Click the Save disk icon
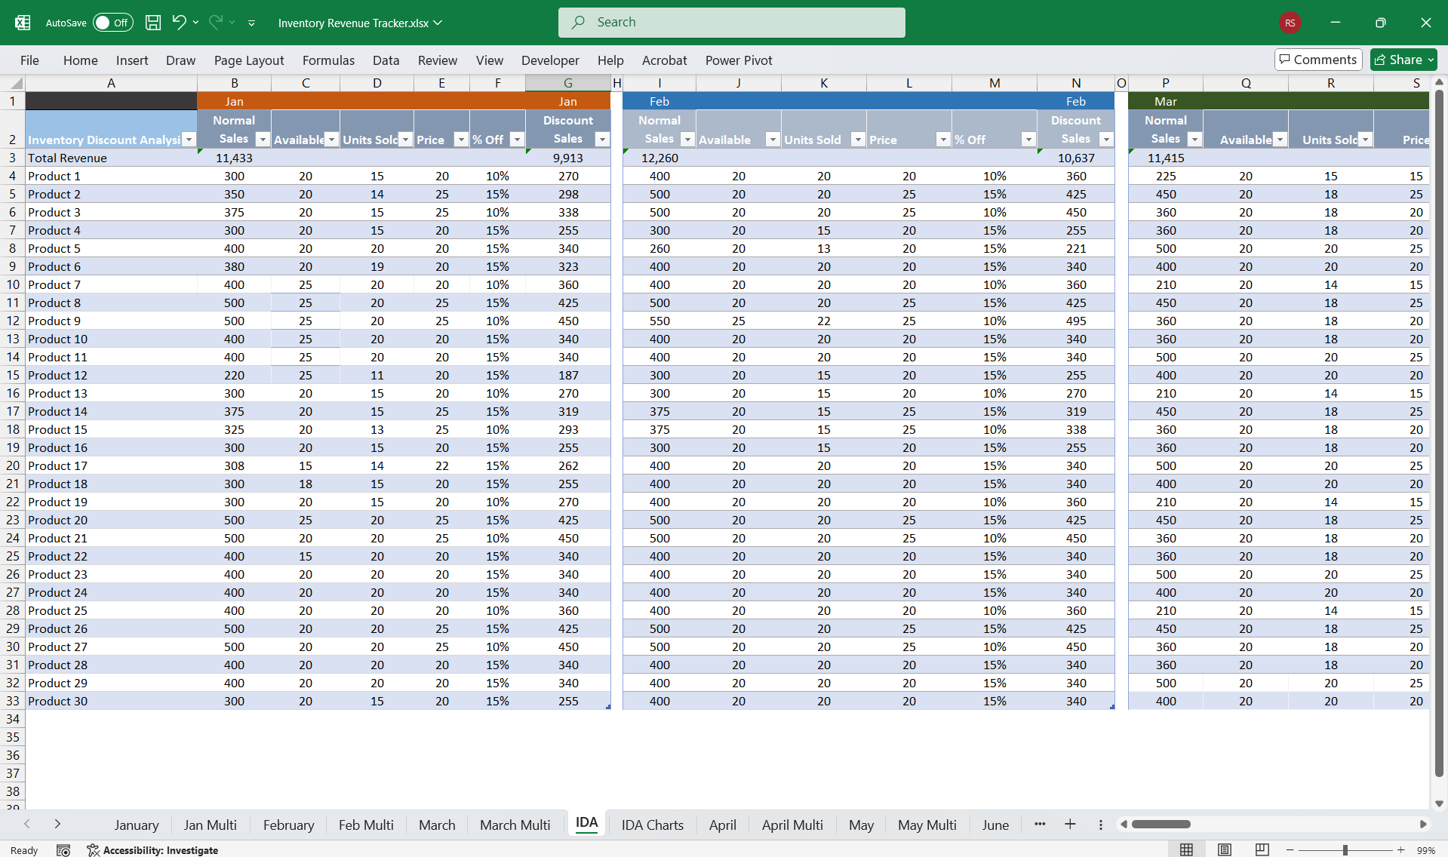The height and width of the screenshot is (857, 1448). pos(153,23)
